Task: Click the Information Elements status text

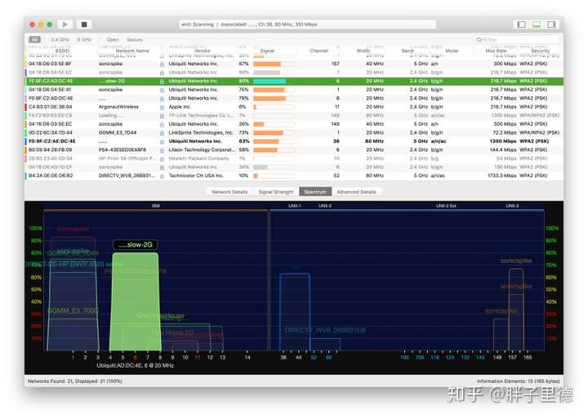Action: [519, 381]
